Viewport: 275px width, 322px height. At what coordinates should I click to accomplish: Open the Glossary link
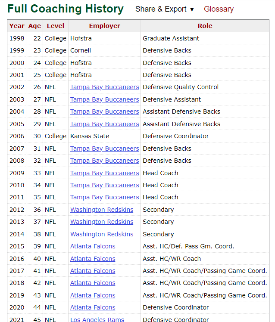click(x=219, y=9)
